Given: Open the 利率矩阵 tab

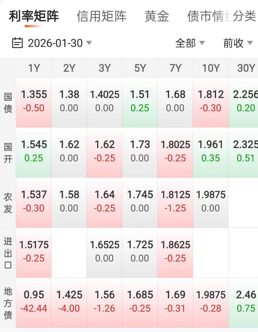Looking at the screenshot, I should pyautogui.click(x=34, y=16).
